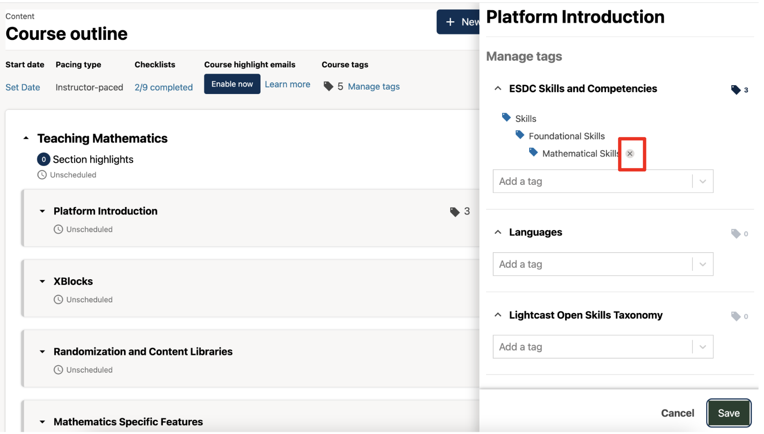764x434 pixels.
Task: Open the Lightcast Add a tag dropdown arrow
Action: tap(702, 347)
